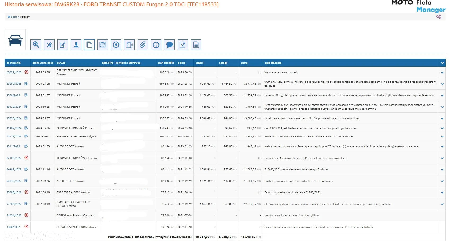Image resolution: width=451 pixels, height=243 pixels.
Task: Open settings gears icon under Manager logo
Action: pyautogui.click(x=439, y=17)
